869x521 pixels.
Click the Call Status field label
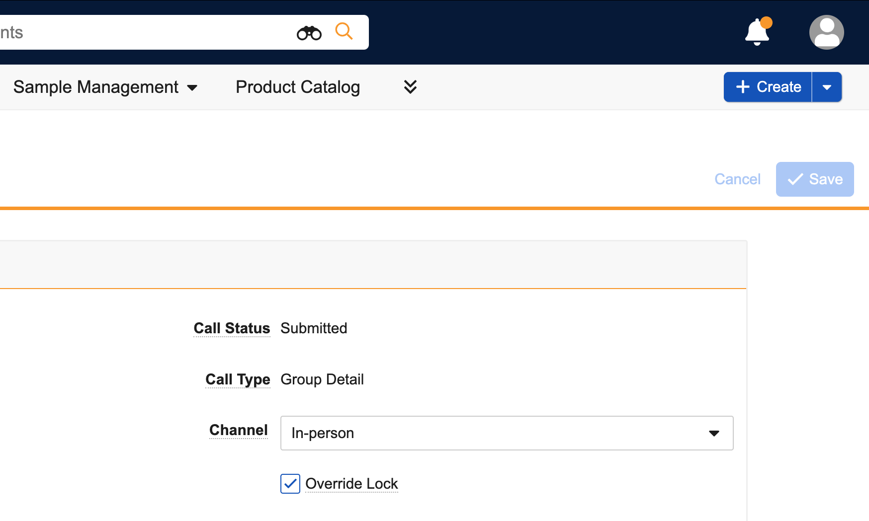pos(232,328)
